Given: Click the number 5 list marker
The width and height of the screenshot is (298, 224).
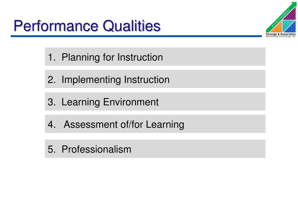Looking at the screenshot, I should click(52, 149).
